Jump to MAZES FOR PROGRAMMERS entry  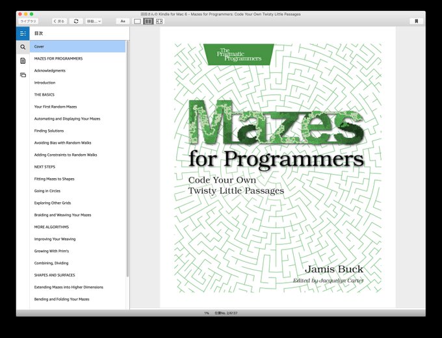tap(78, 58)
